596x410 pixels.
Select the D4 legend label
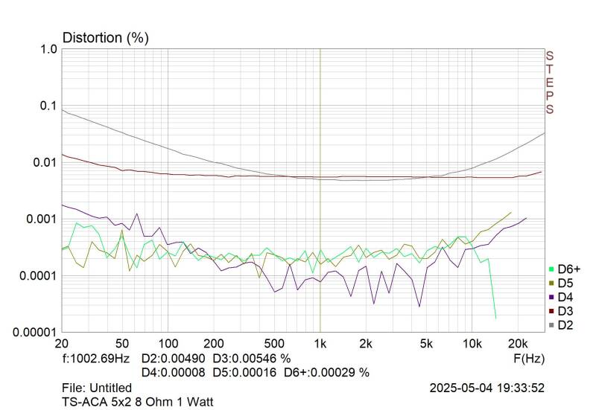[565, 297]
